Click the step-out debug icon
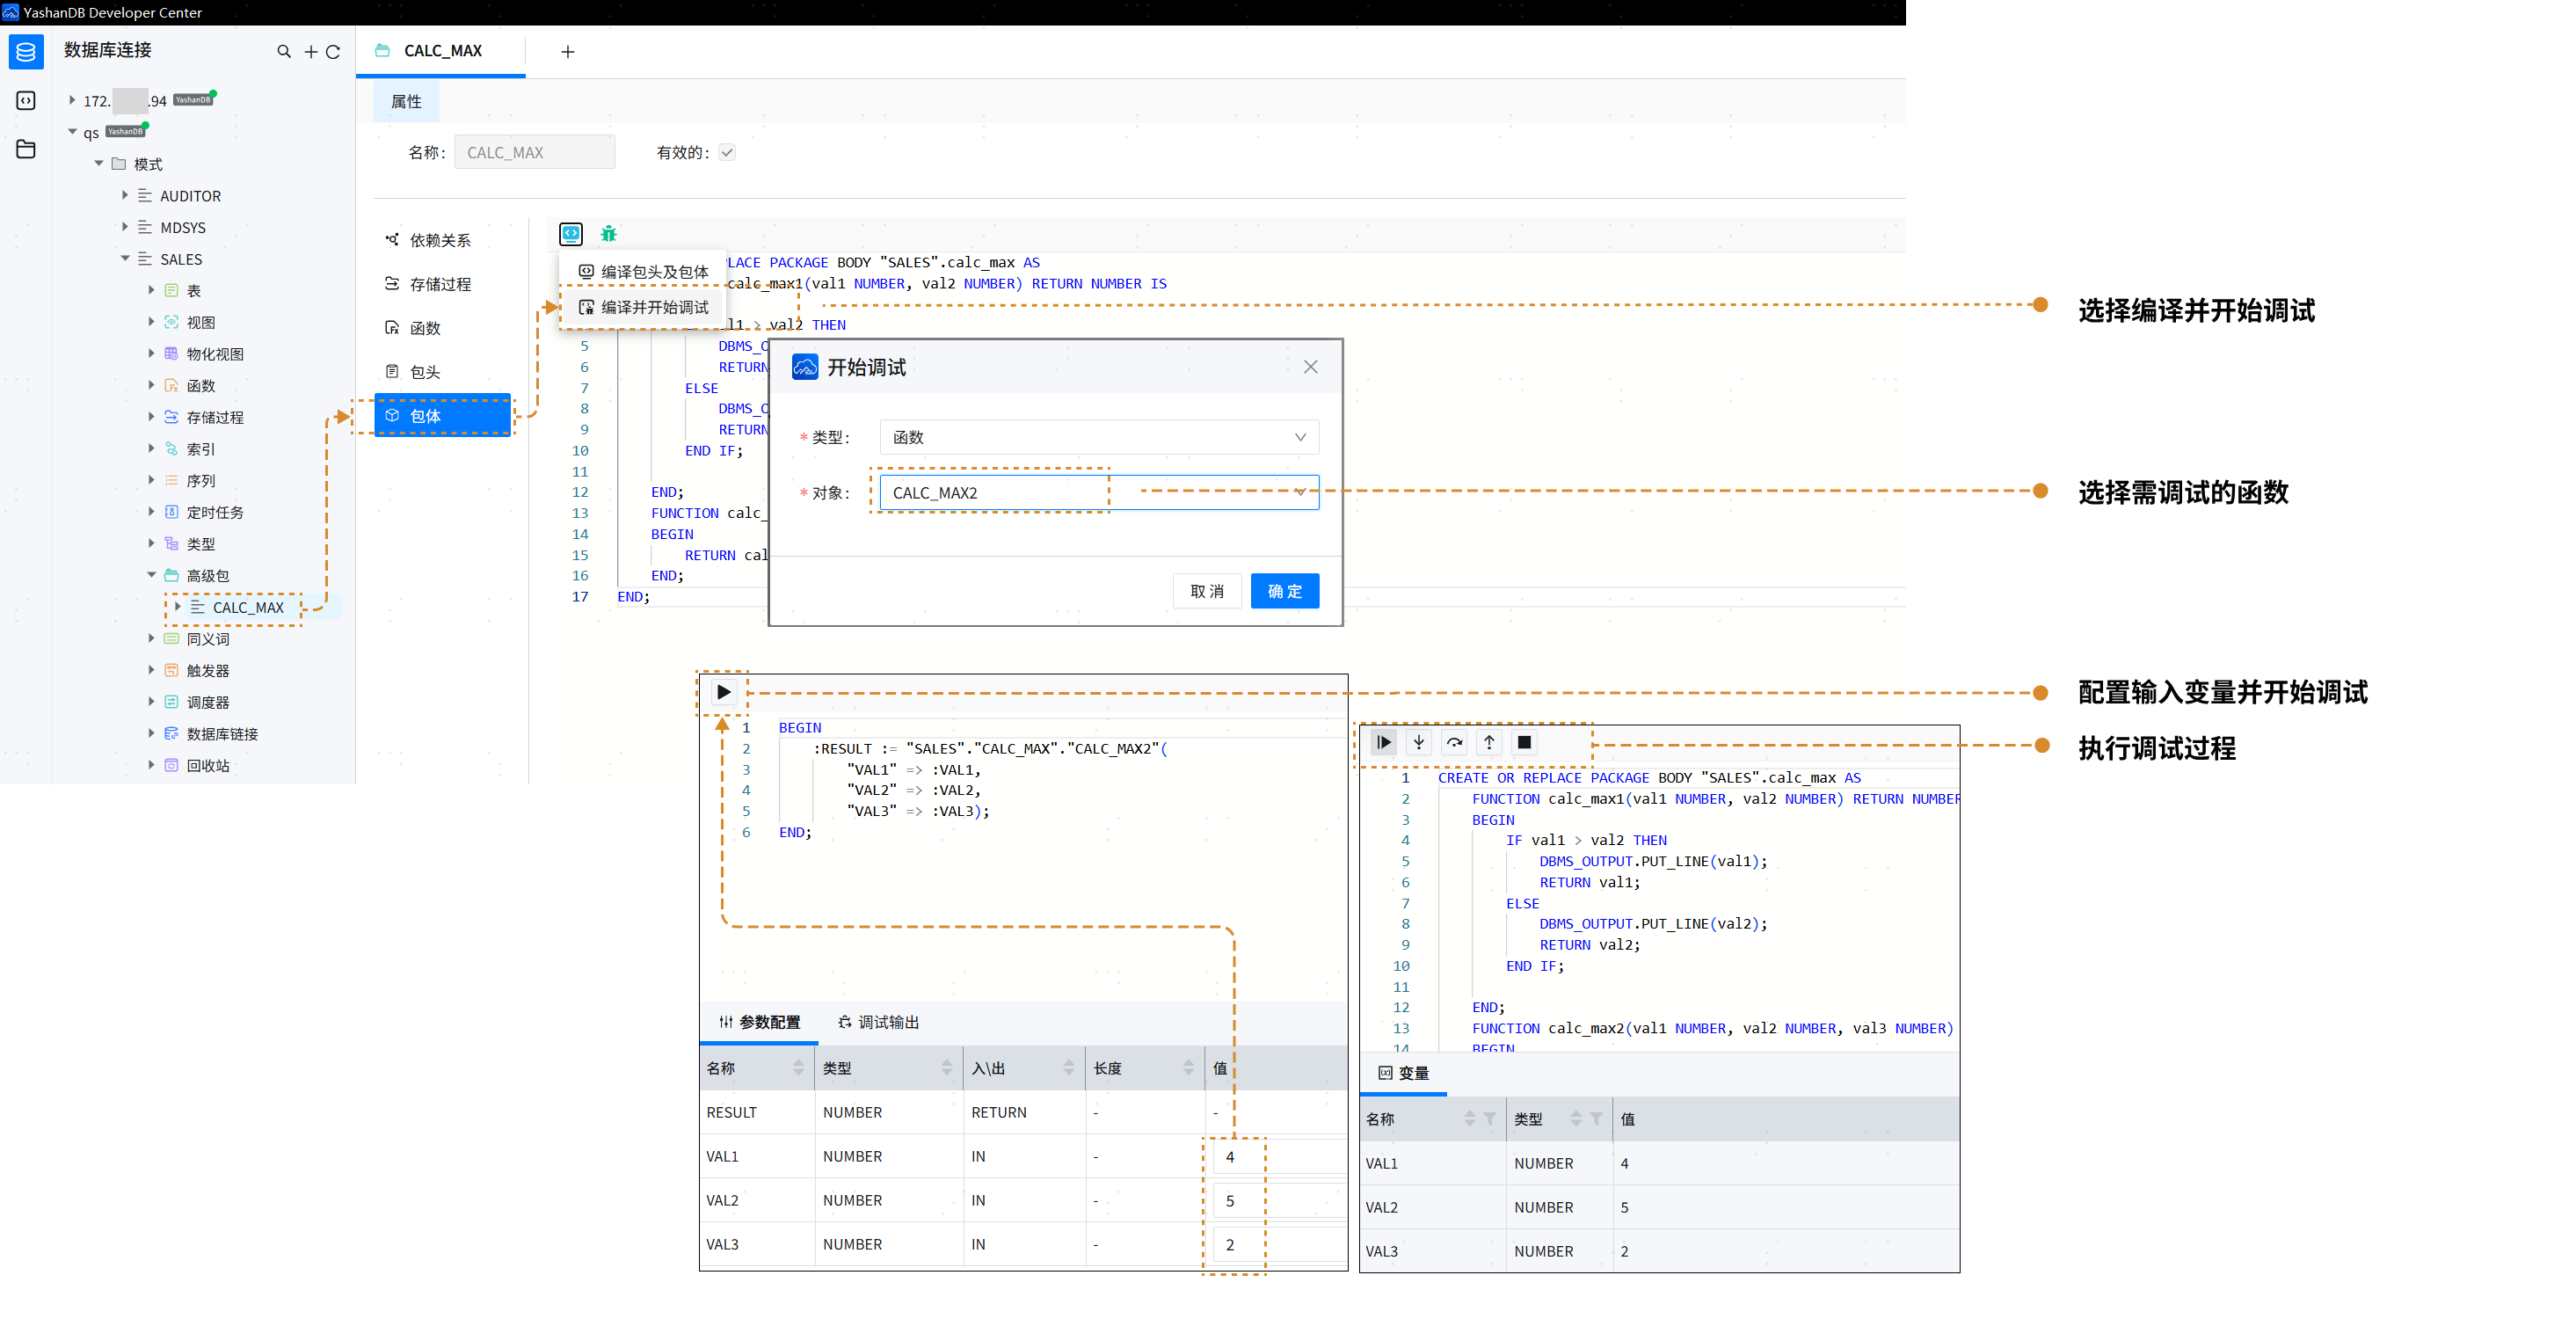This screenshot has height=1319, width=2576. point(1489,742)
